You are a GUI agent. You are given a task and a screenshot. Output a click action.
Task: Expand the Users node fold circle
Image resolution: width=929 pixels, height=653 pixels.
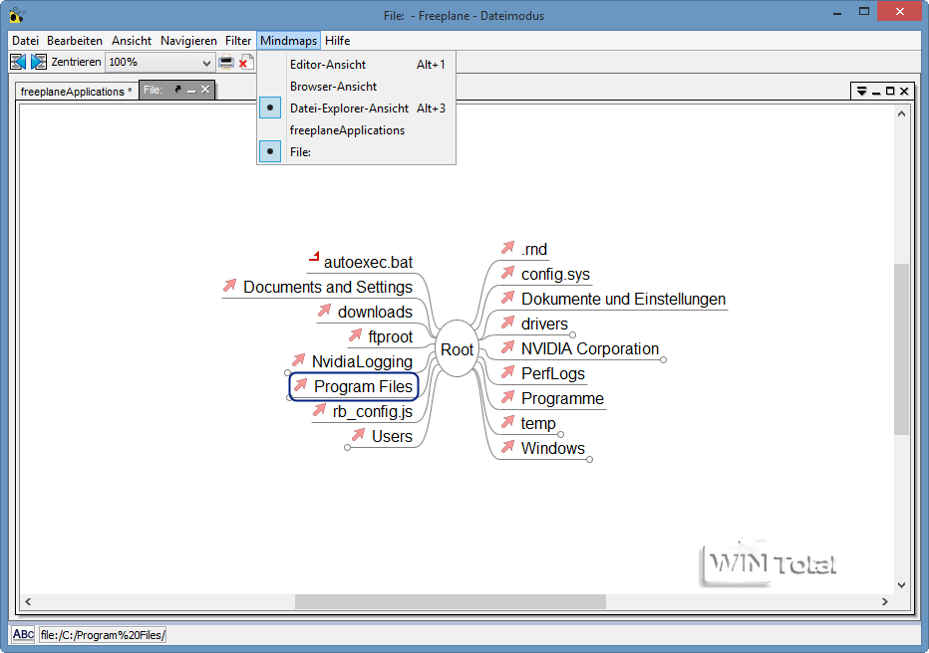[347, 448]
